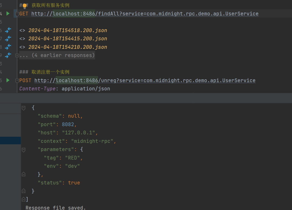Viewport: 292px width, 210px height.
Task: Click the context value "midnight-rpc"
Action: click(x=92, y=141)
